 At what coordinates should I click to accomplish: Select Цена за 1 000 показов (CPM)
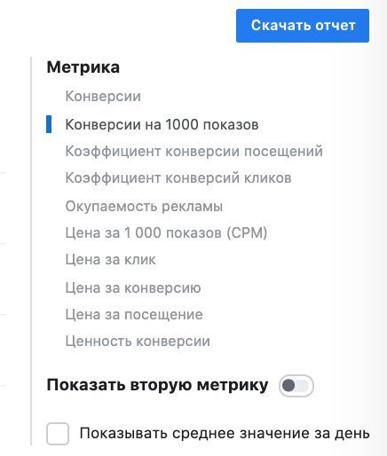(166, 232)
